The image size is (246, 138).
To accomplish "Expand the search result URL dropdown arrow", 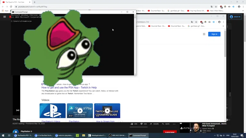I will (89, 84).
